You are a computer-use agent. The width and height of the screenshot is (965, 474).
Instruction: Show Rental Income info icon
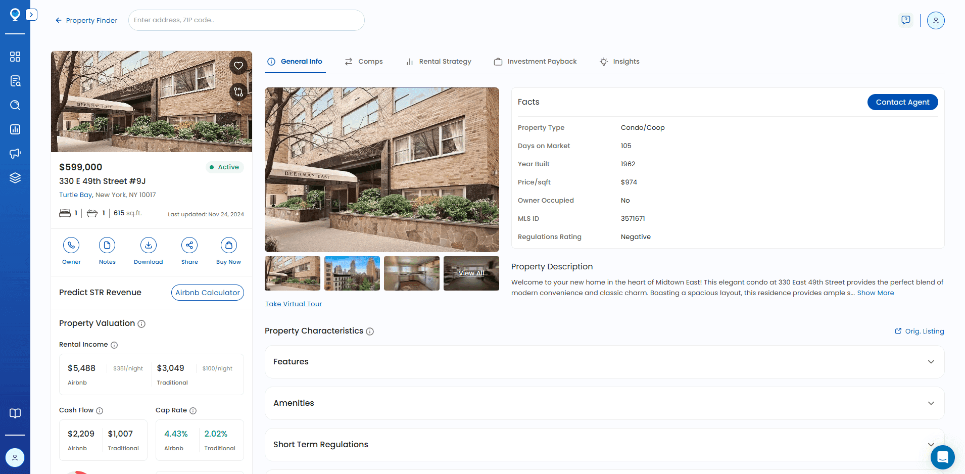[x=114, y=345]
